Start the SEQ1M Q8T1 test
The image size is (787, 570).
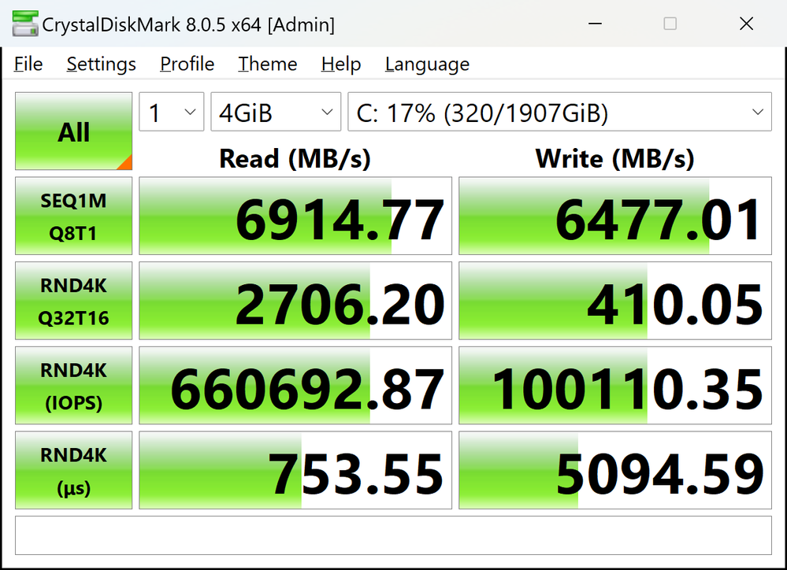(73, 216)
